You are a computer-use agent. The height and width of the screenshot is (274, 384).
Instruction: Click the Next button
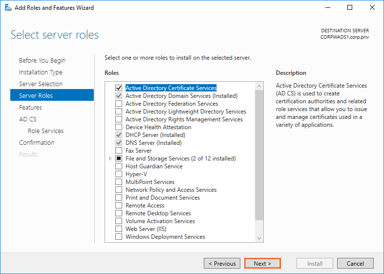[x=262, y=264]
